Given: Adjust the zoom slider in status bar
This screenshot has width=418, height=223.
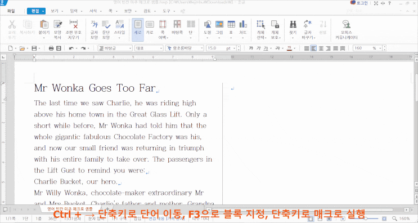Looking at the screenshot, I should (366, 218).
